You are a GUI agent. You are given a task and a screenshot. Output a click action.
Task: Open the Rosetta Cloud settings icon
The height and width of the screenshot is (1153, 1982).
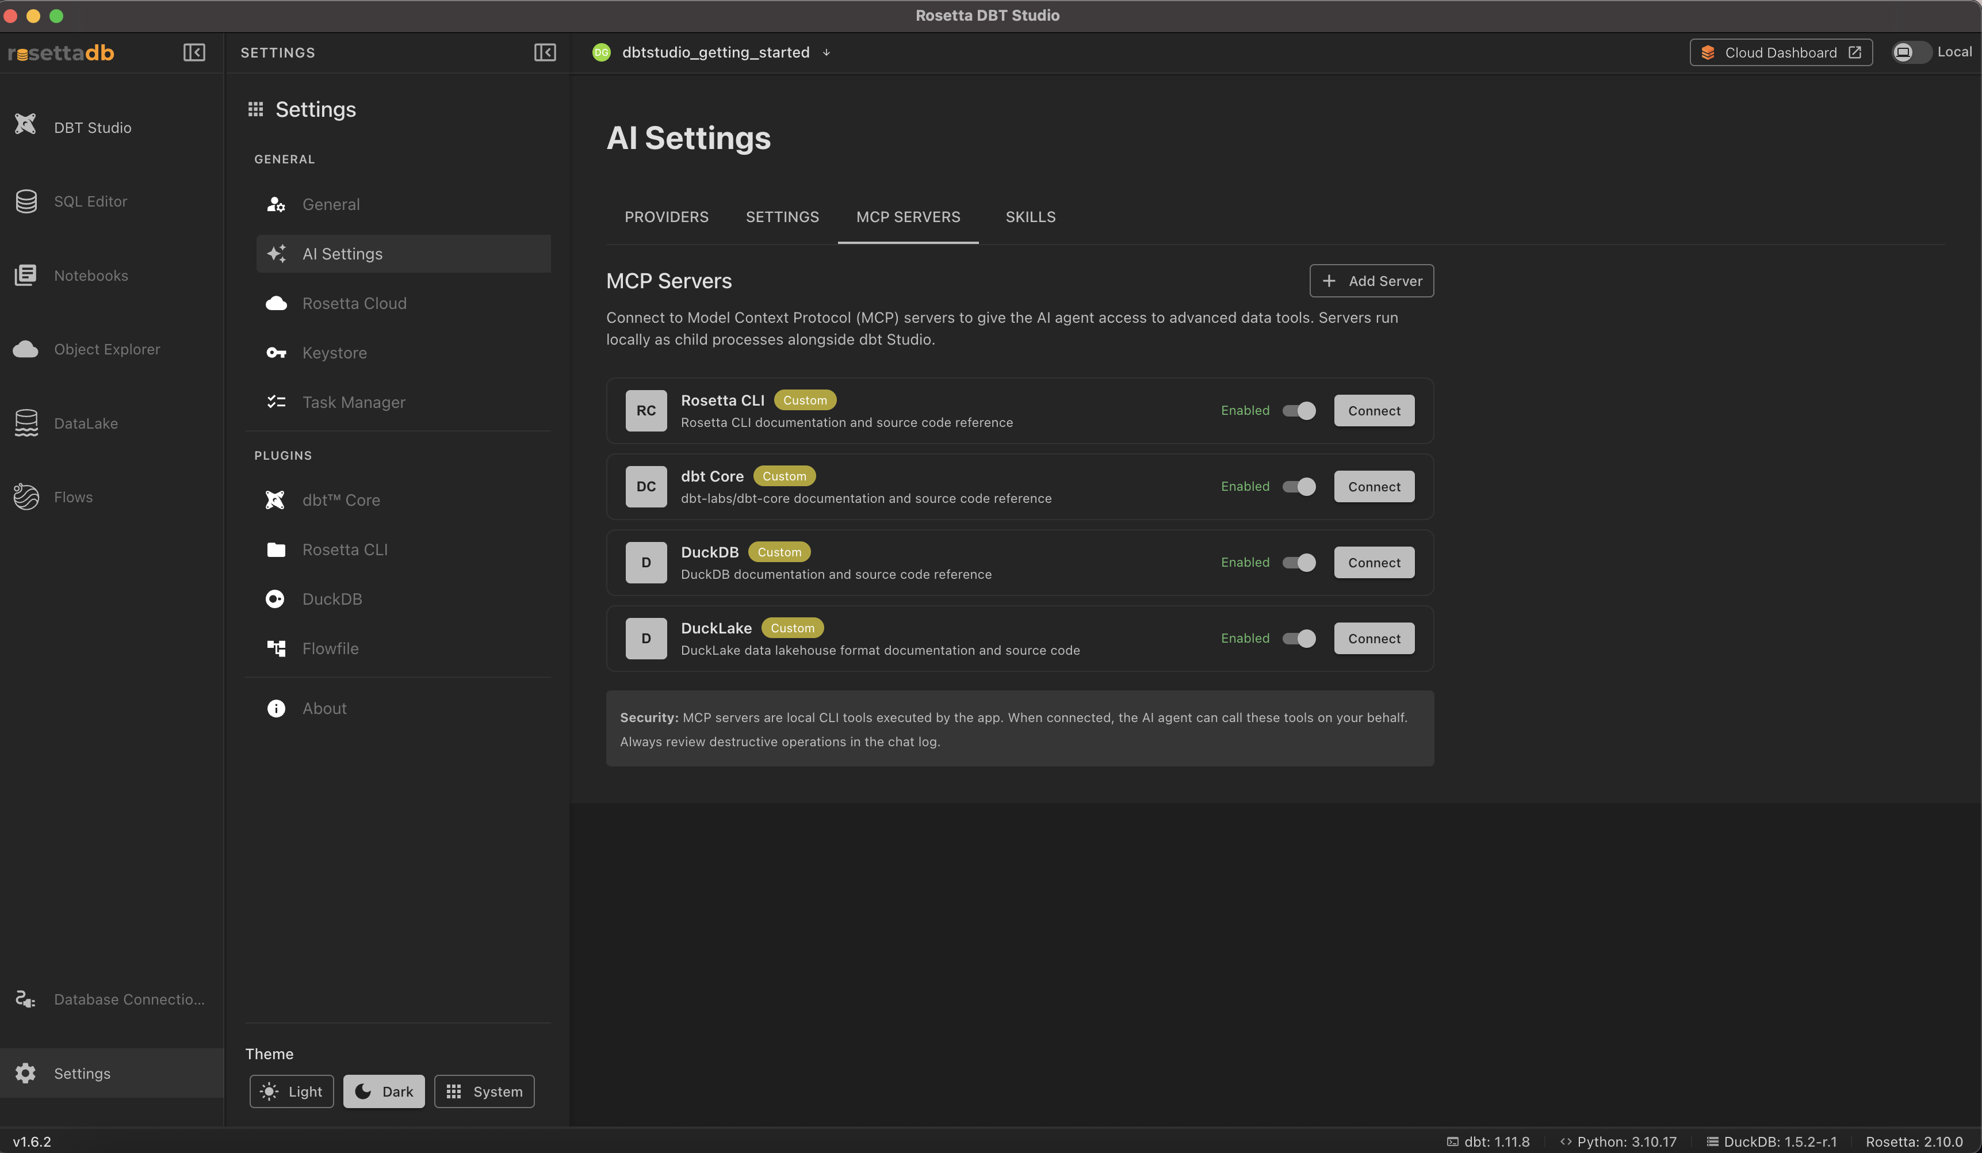(x=276, y=304)
